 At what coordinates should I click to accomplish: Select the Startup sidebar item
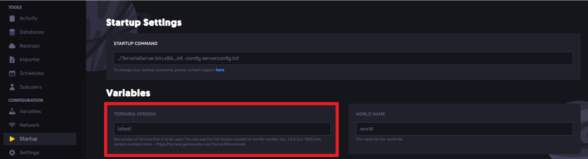40,139
